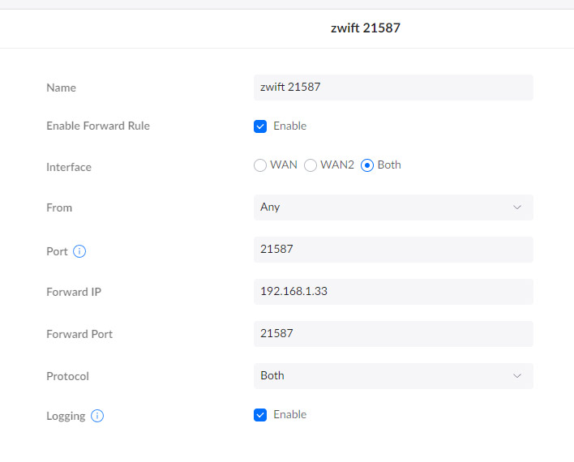Viewport: 574px width, 462px height.
Task: Uncheck the Enable Forward Rule checkbox
Action: tap(260, 126)
